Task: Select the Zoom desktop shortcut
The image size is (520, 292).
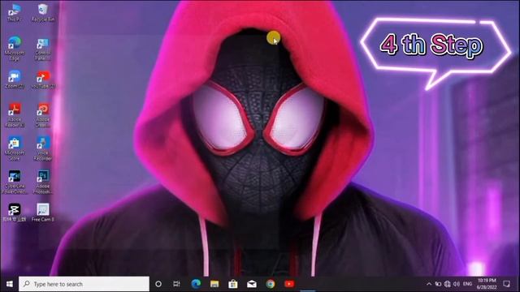Action: (x=15, y=79)
